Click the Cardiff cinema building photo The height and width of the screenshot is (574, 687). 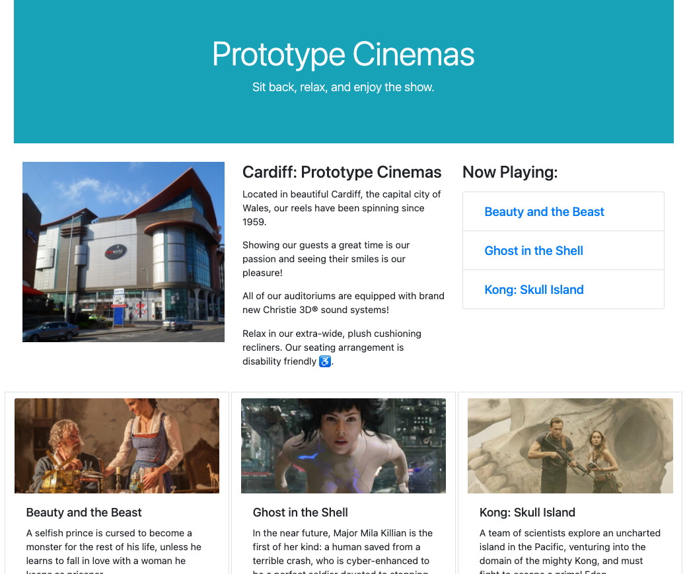point(124,252)
